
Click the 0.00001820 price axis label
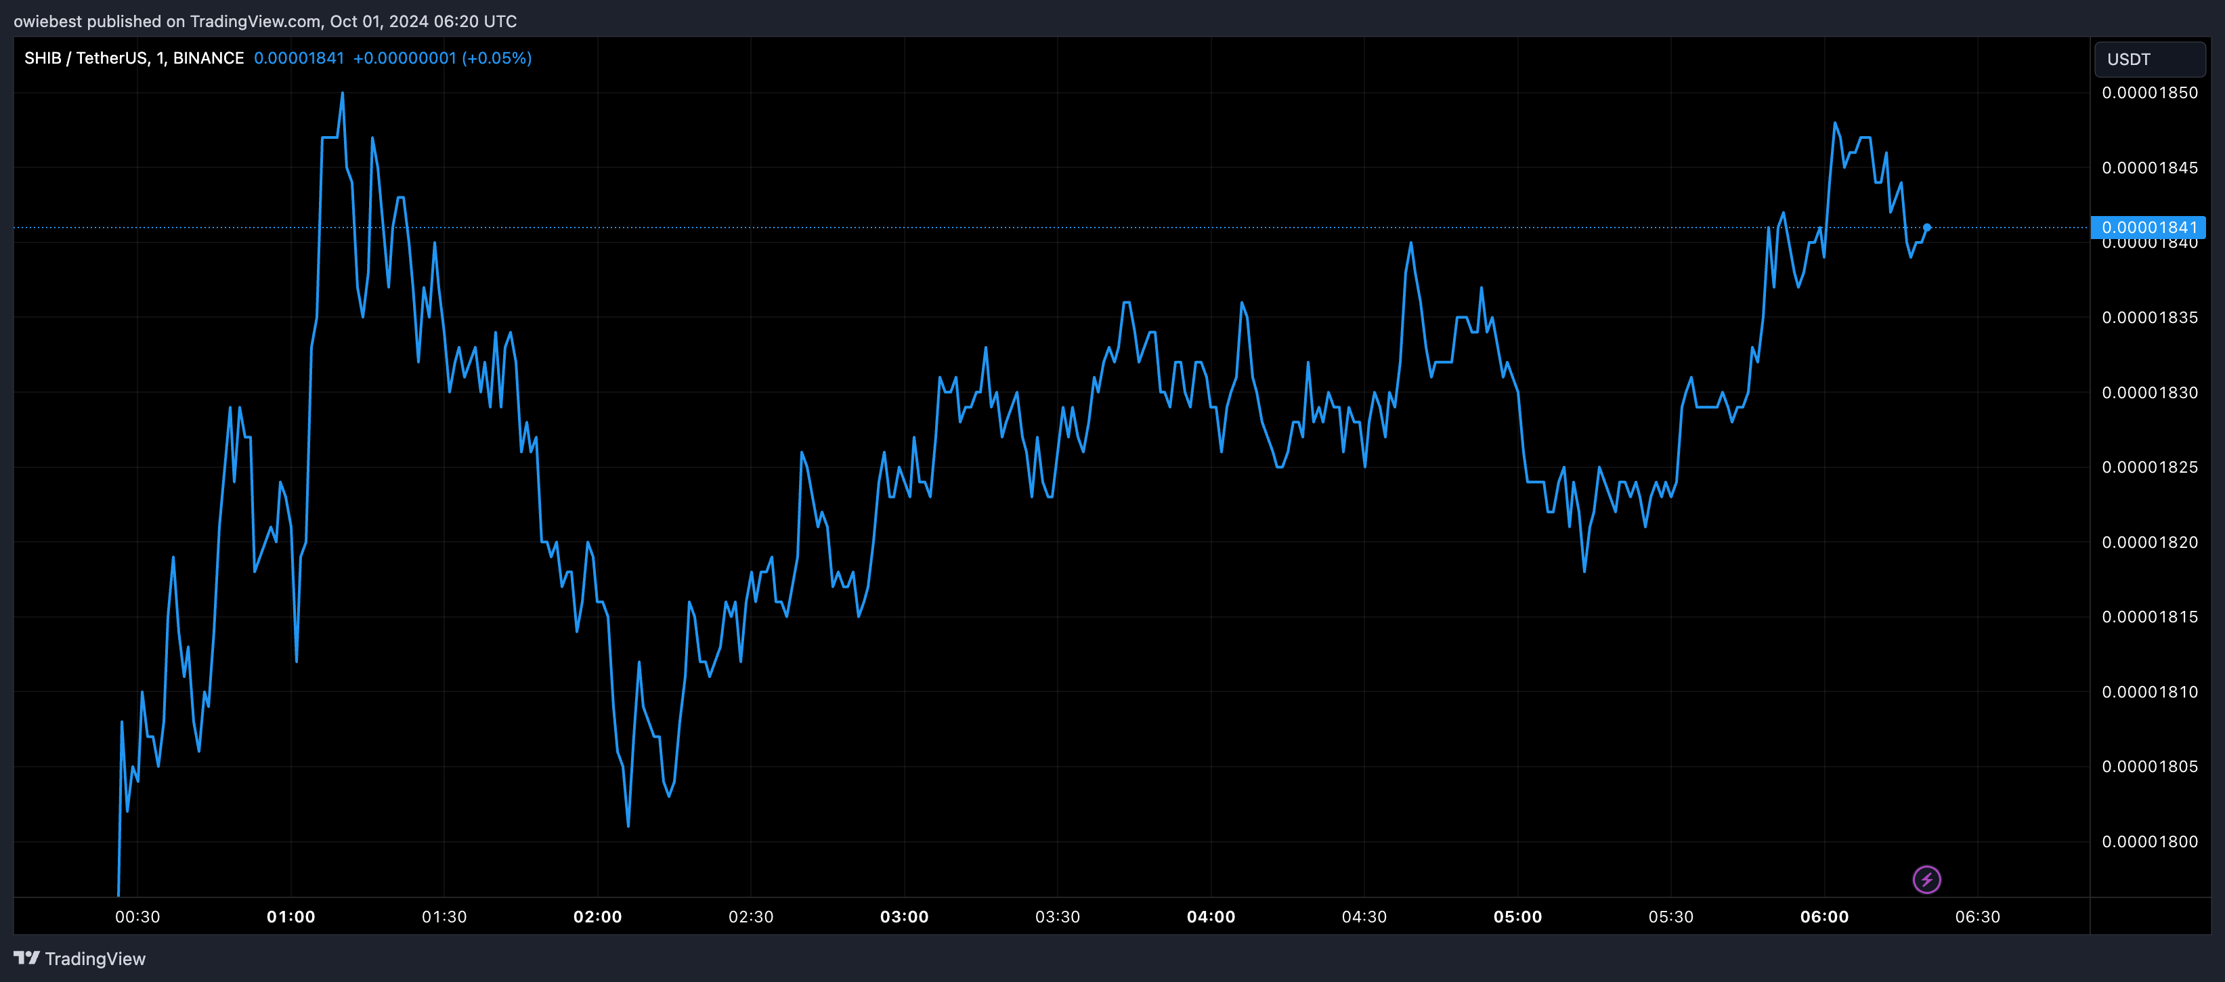pos(2150,542)
